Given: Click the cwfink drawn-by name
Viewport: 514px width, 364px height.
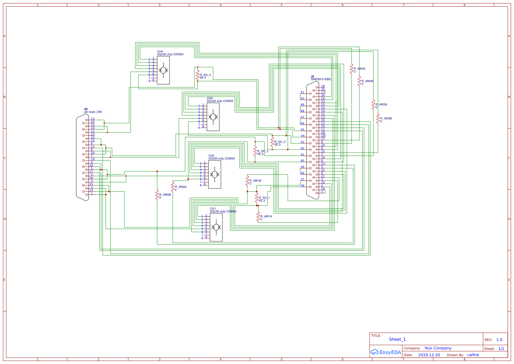Looking at the screenshot, I should (x=473, y=355).
